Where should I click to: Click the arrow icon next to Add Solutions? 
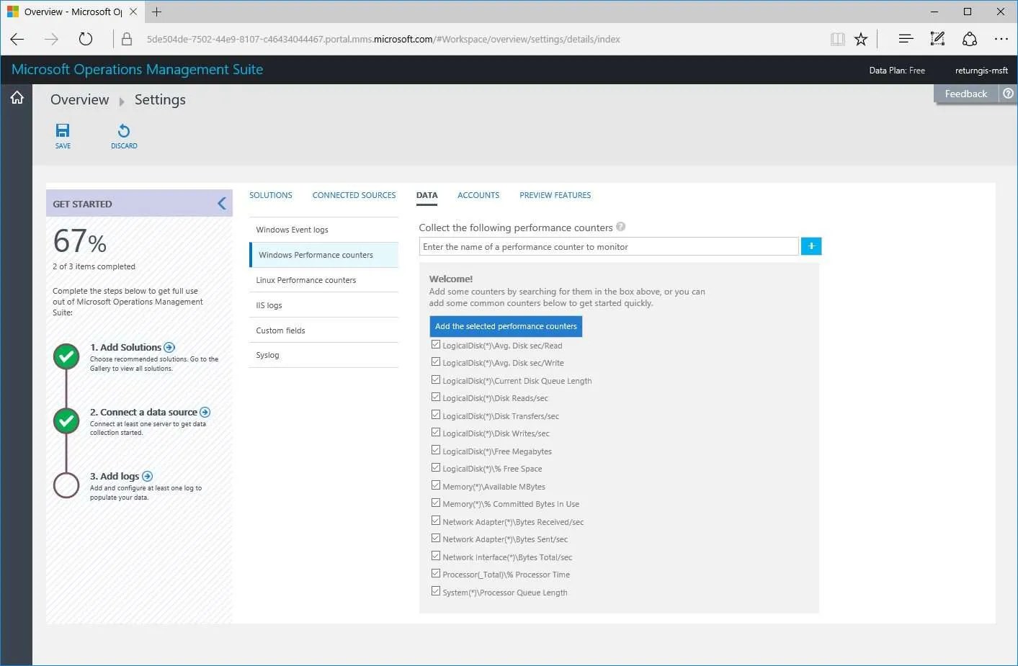pyautogui.click(x=169, y=347)
